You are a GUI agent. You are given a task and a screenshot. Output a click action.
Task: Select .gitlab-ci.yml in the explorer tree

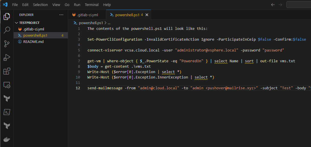tap(34, 29)
